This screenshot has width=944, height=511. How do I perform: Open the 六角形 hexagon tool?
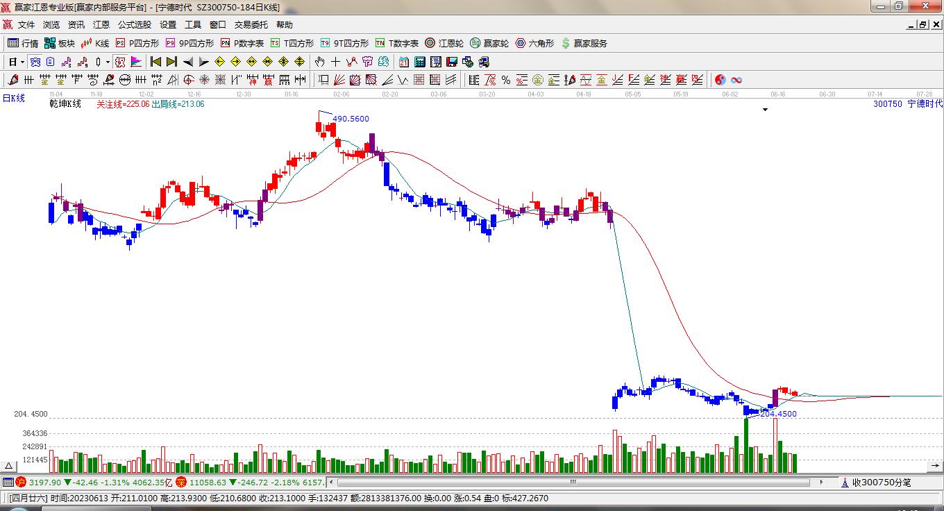tap(534, 43)
